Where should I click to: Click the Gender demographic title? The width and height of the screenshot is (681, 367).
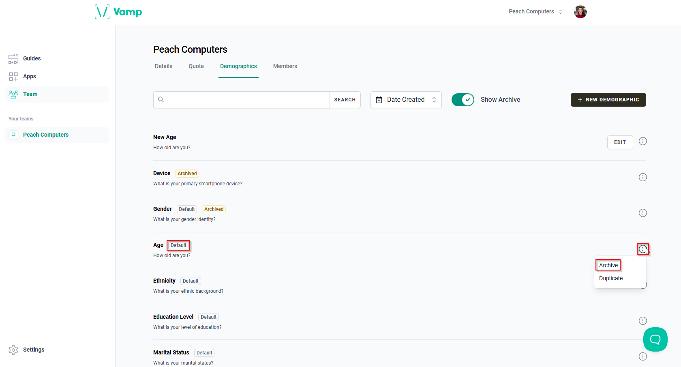click(x=163, y=209)
